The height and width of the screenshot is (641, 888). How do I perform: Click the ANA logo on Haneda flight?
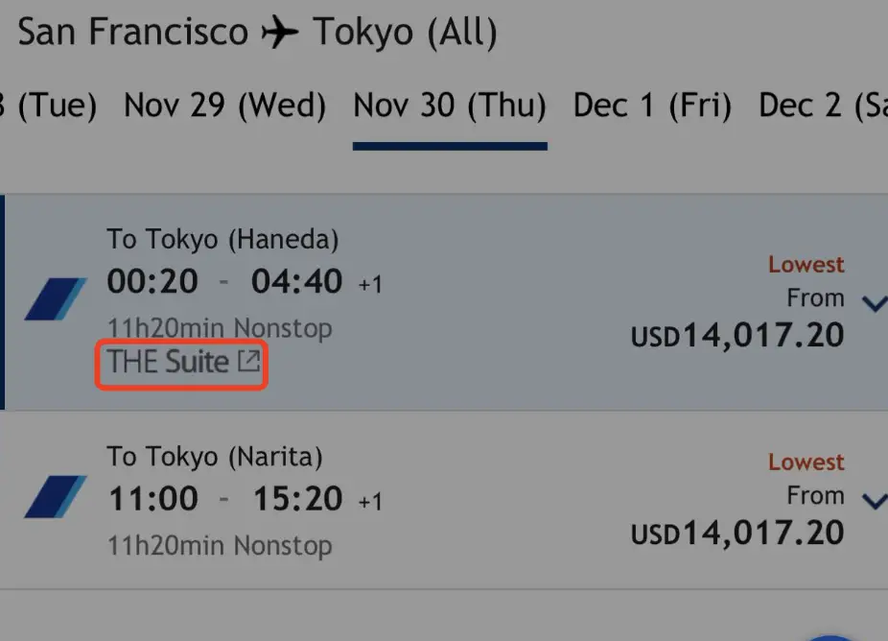[x=56, y=298]
